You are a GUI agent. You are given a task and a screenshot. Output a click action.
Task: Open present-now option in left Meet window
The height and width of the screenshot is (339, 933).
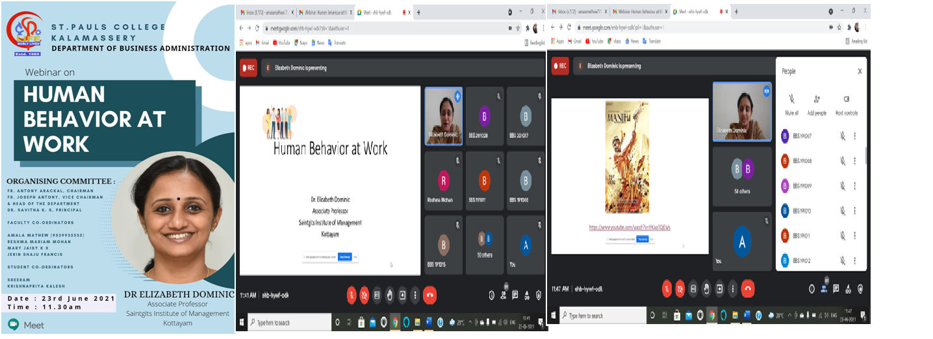point(402,295)
